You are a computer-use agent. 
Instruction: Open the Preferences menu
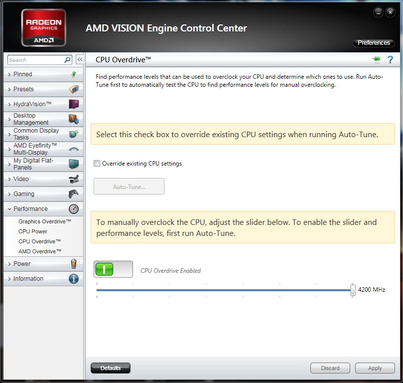pyautogui.click(x=374, y=43)
